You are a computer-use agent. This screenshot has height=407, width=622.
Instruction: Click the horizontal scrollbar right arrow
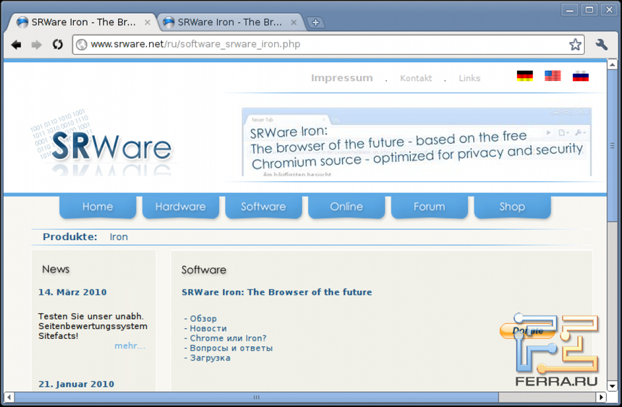pyautogui.click(x=601, y=397)
